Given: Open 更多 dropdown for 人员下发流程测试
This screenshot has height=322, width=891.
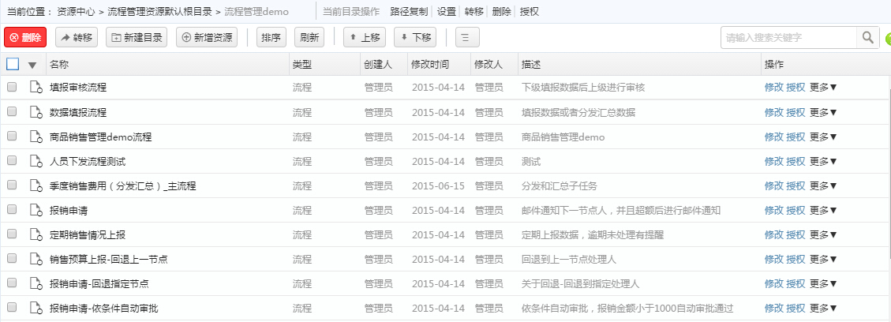Looking at the screenshot, I should point(823,162).
